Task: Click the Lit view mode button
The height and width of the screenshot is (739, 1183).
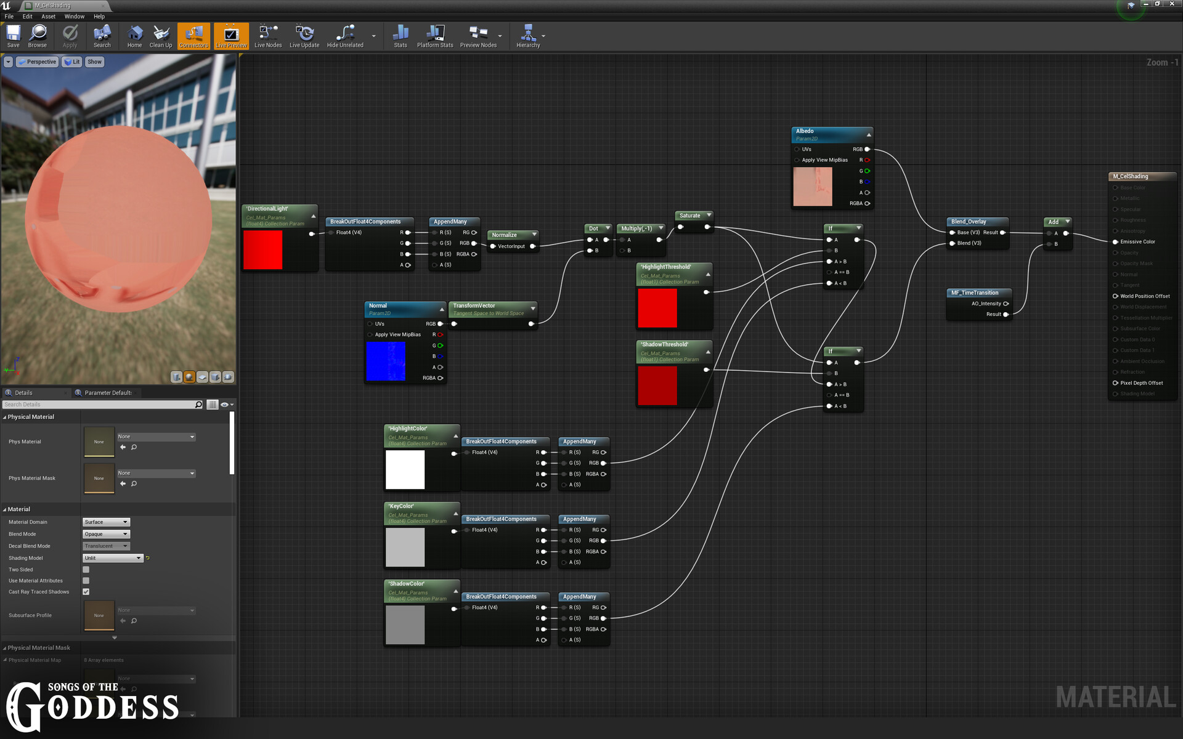Action: click(72, 62)
